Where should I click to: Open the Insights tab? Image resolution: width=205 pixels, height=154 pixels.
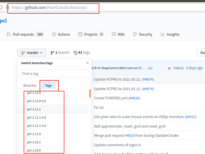pyautogui.click(x=170, y=34)
